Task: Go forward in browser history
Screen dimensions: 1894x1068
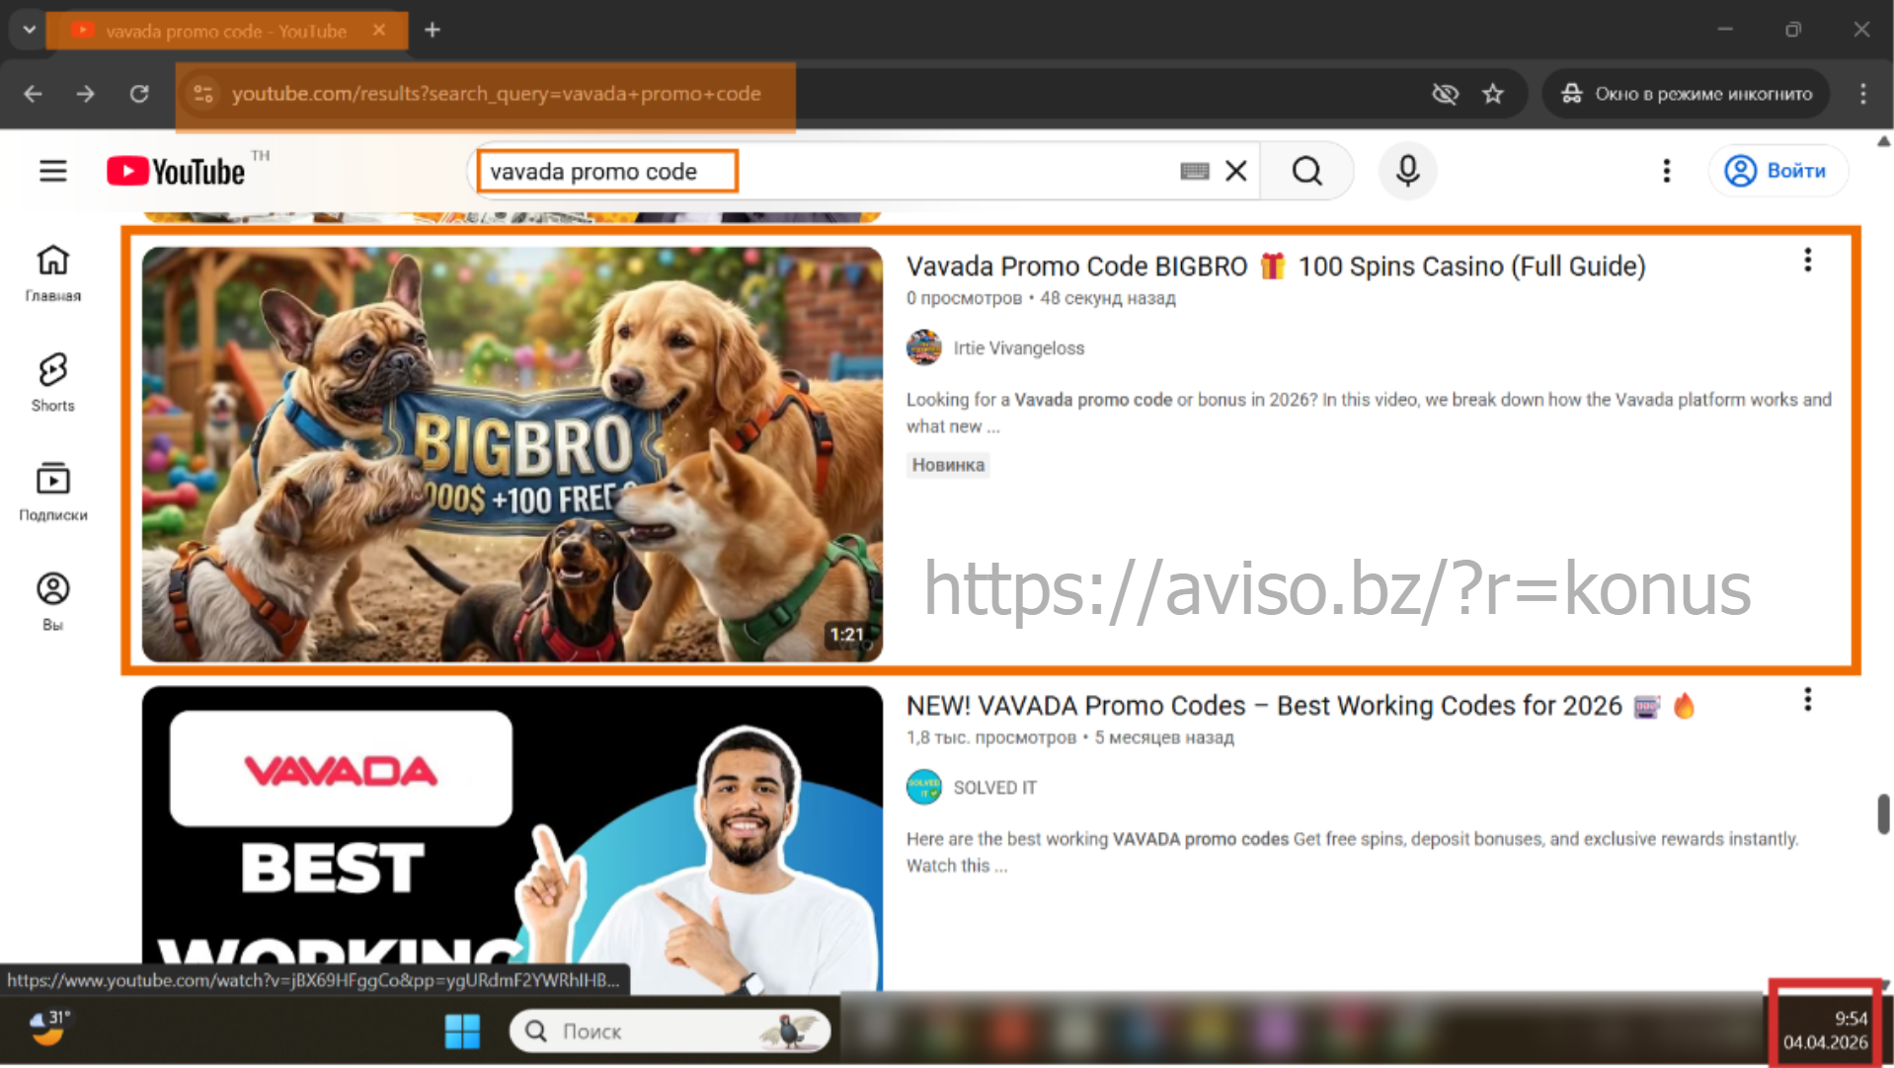Action: 86,94
